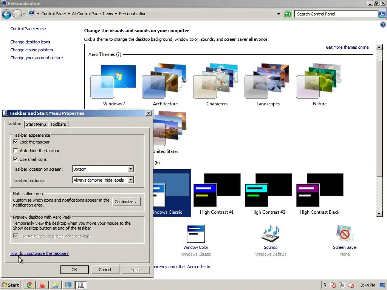Click Cancel in Taskbar Properties
The height and width of the screenshot is (290, 387).
pos(105,270)
